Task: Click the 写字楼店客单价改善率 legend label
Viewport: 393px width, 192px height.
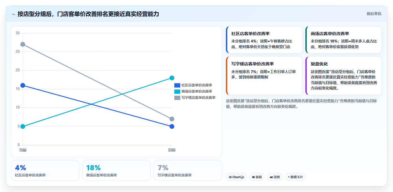Action: (x=198, y=98)
